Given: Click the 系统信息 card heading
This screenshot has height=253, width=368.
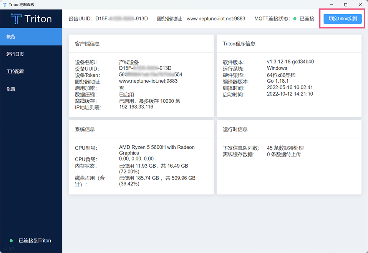Looking at the screenshot, I should [x=85, y=130].
